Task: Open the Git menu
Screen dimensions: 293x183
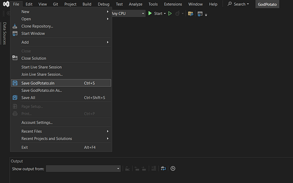Action: pyautogui.click(x=55, y=4)
